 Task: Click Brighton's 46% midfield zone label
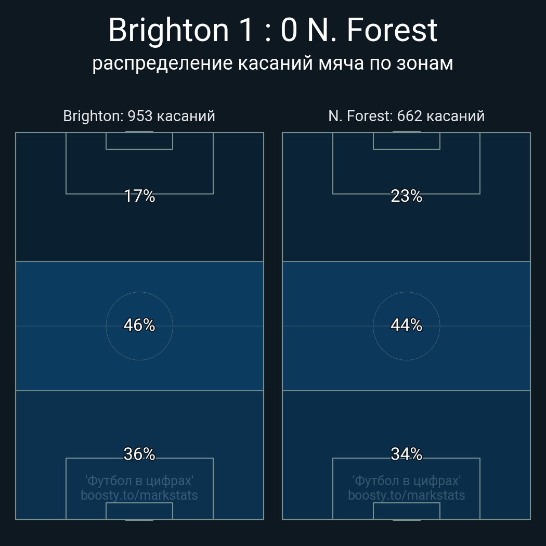tap(139, 325)
